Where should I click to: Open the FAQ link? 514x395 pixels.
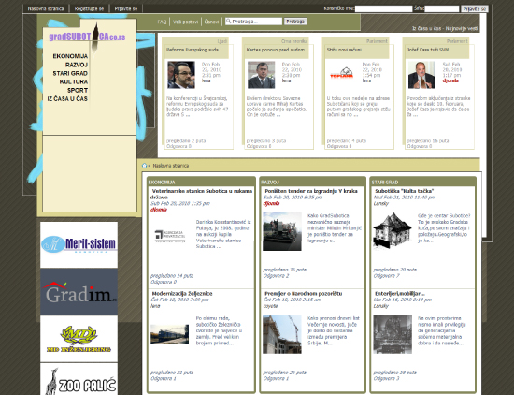[162, 22]
